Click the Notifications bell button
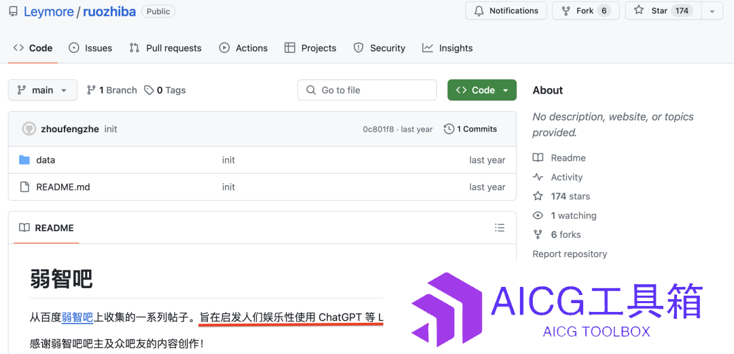This screenshot has height=354, width=734. pos(506,11)
